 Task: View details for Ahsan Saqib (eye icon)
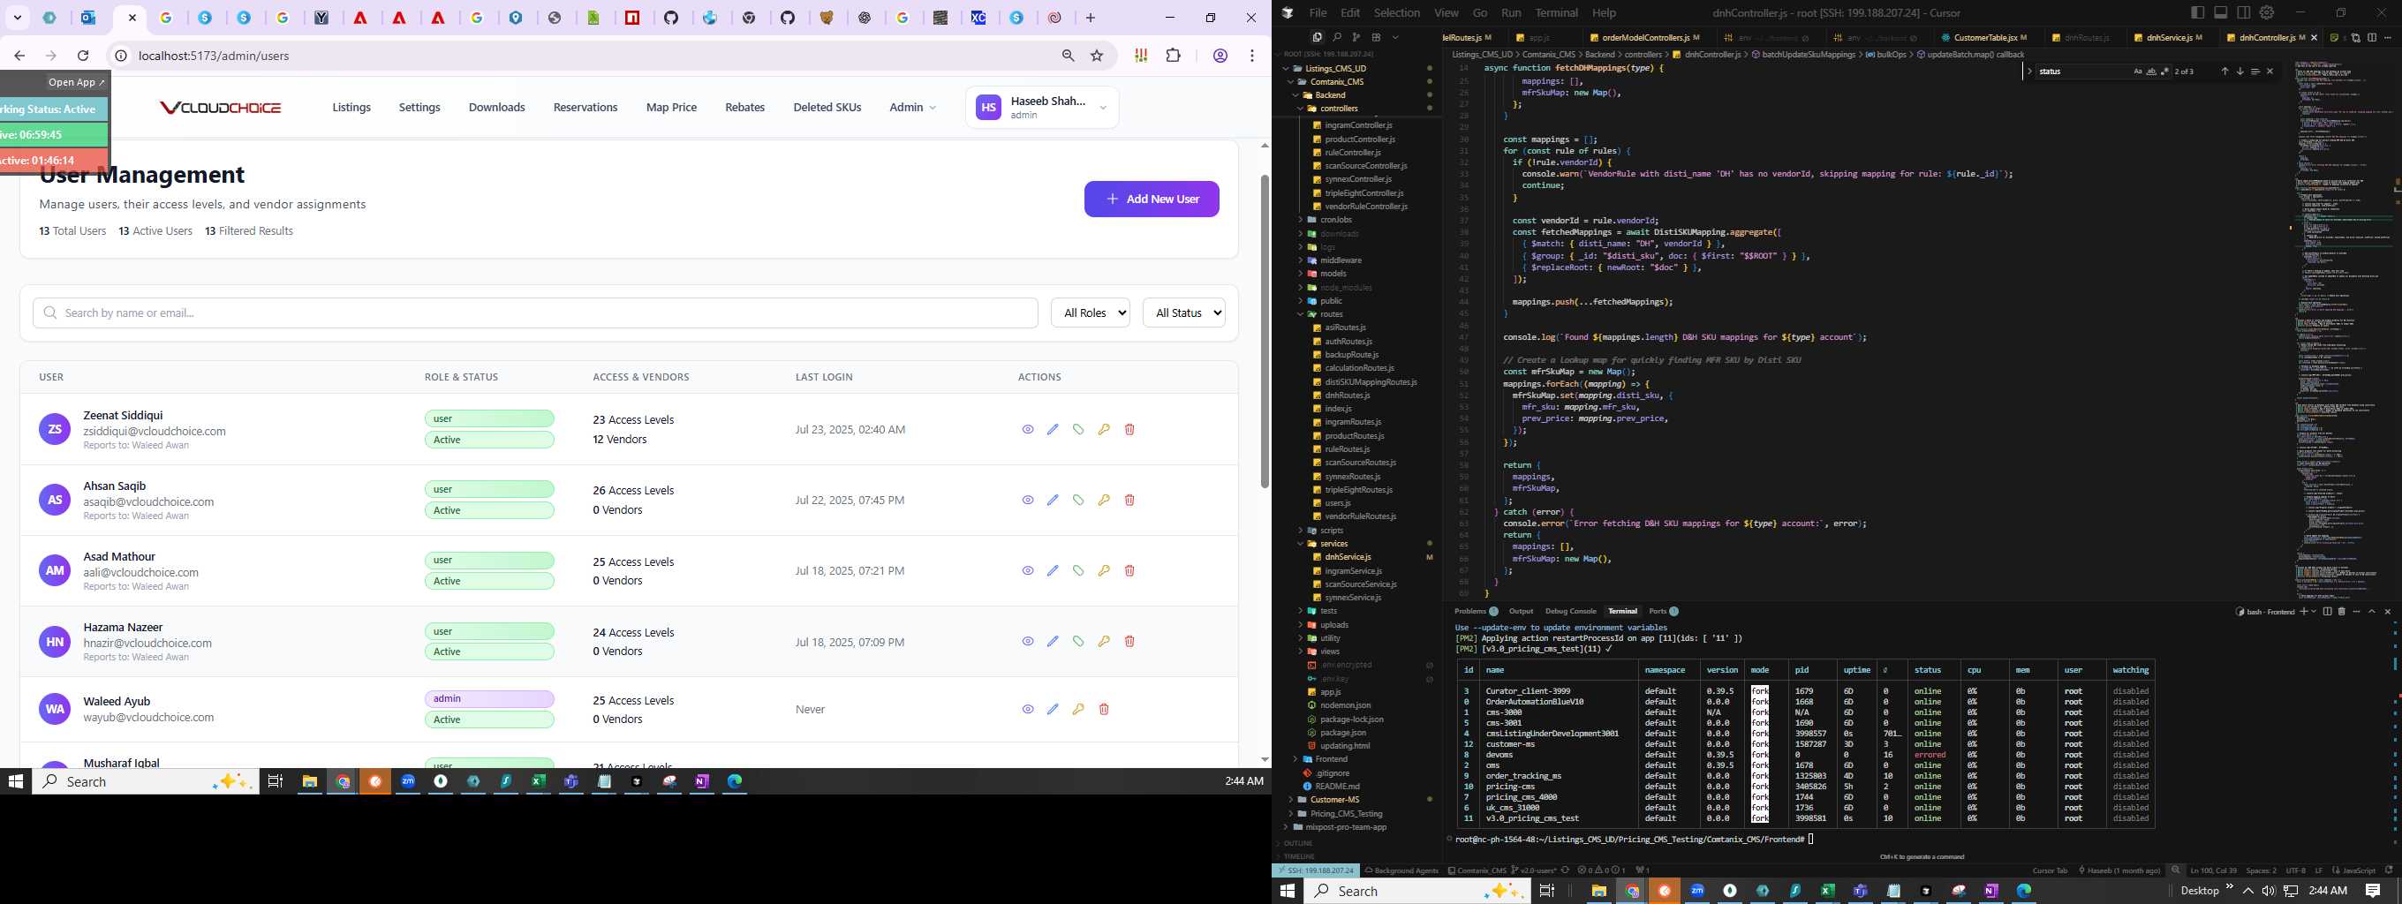tap(1028, 501)
